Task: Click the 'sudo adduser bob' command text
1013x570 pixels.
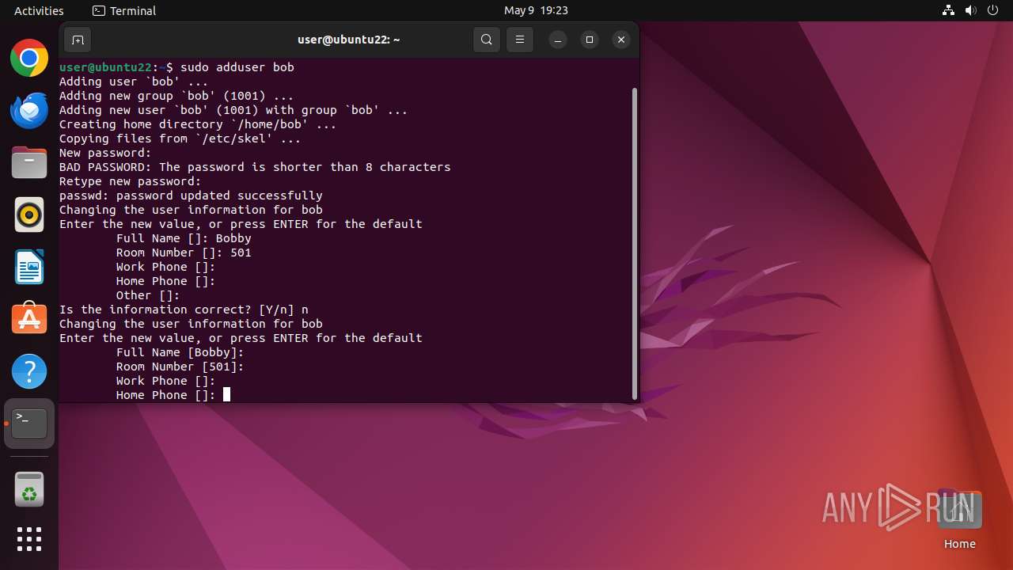Action: pos(237,67)
